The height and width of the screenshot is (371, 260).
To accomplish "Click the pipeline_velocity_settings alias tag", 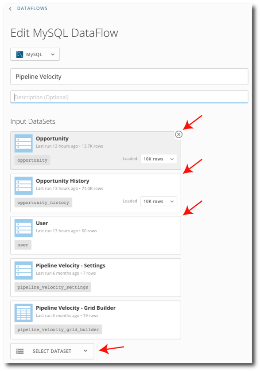I will tap(53, 287).
